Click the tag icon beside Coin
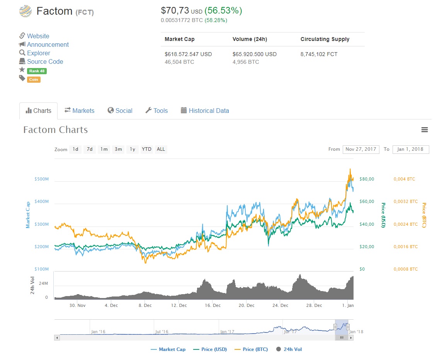The image size is (437, 356). 22,78
